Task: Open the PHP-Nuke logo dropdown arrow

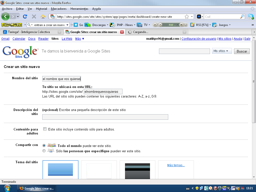Action: pos(25,25)
